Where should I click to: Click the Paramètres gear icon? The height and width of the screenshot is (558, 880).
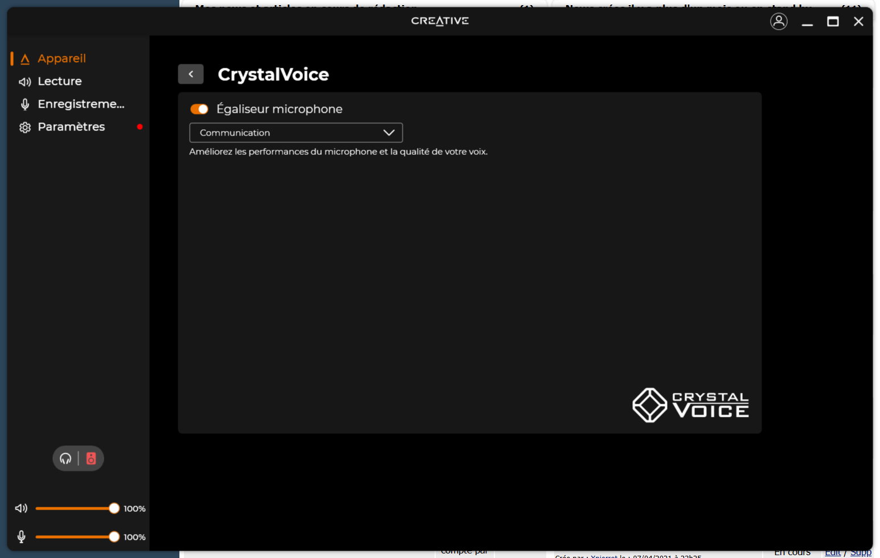click(24, 128)
